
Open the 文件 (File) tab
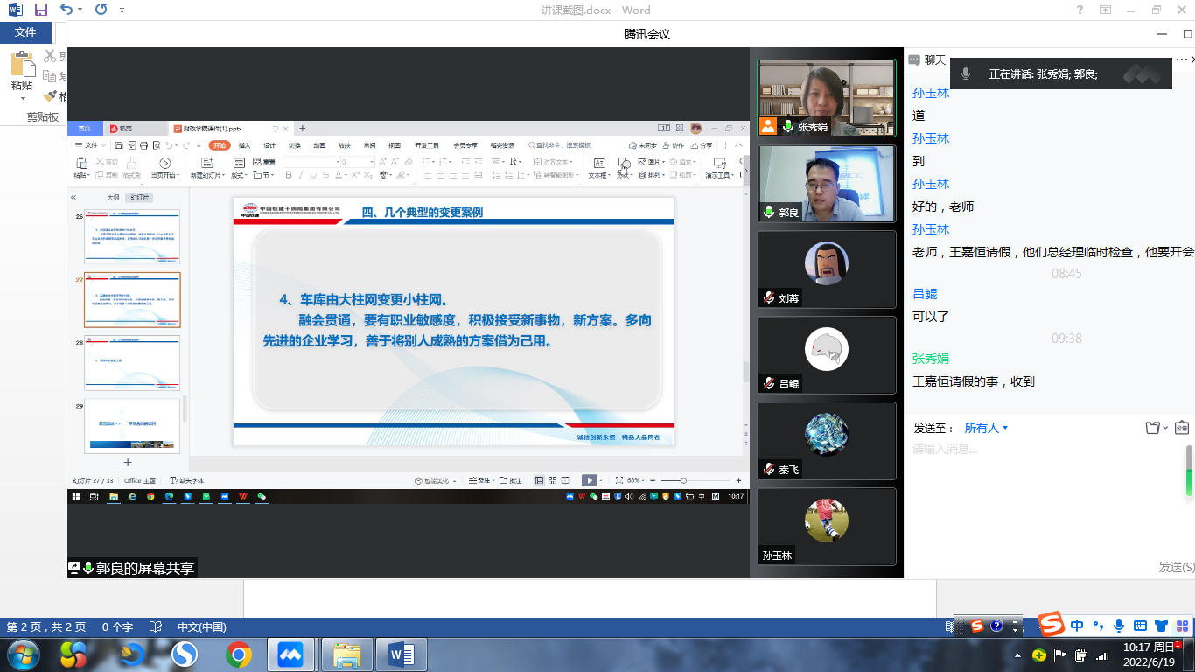25,32
